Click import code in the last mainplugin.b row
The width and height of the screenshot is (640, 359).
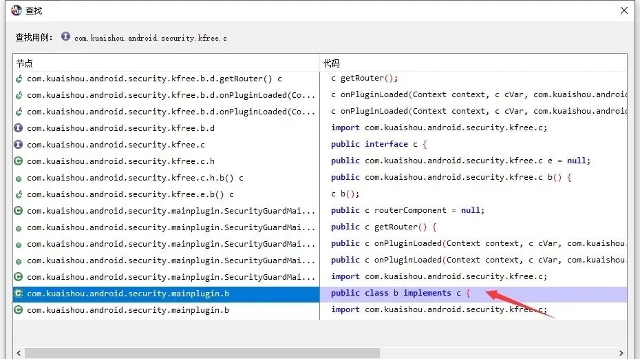point(439,309)
